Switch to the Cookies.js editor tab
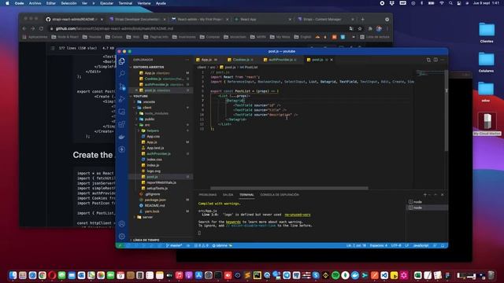The height and width of the screenshot is (283, 504). pos(241,60)
